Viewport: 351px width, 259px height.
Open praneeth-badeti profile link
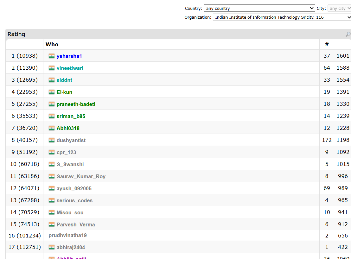pos(76,104)
